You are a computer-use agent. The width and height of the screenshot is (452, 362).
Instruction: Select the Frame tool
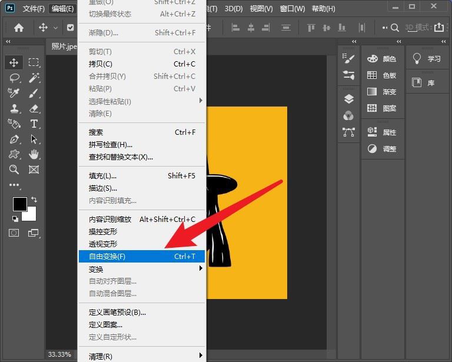pyautogui.click(x=34, y=170)
